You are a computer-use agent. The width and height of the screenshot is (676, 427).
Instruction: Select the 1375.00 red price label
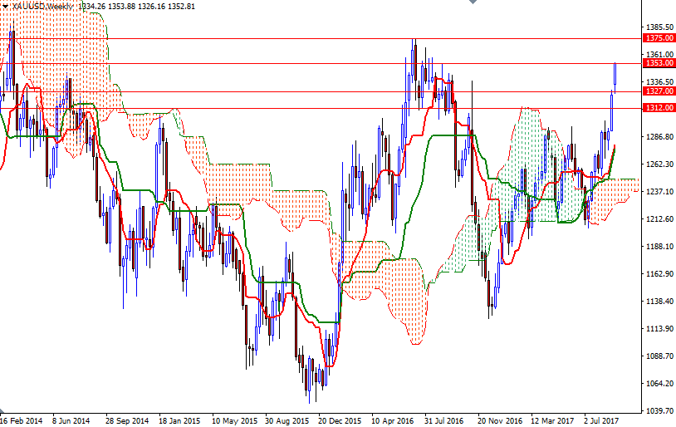click(659, 38)
